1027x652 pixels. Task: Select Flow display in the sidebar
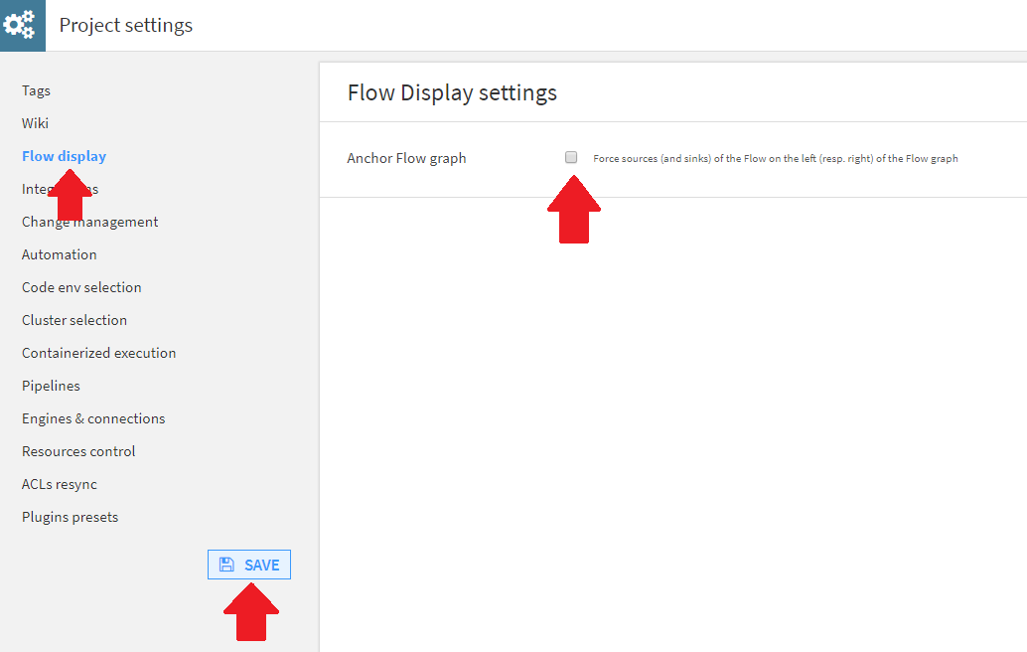point(65,156)
